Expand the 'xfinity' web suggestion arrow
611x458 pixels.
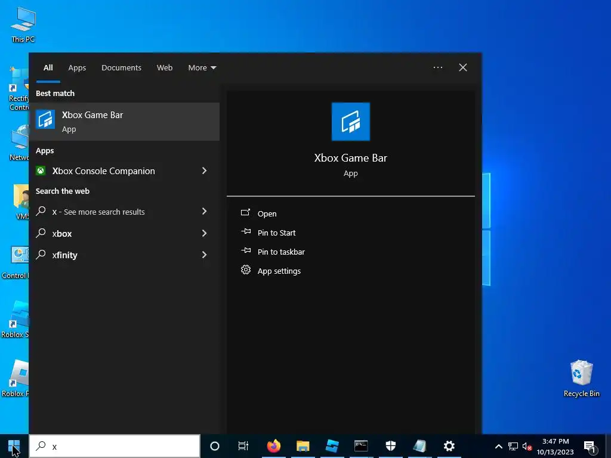(x=204, y=255)
